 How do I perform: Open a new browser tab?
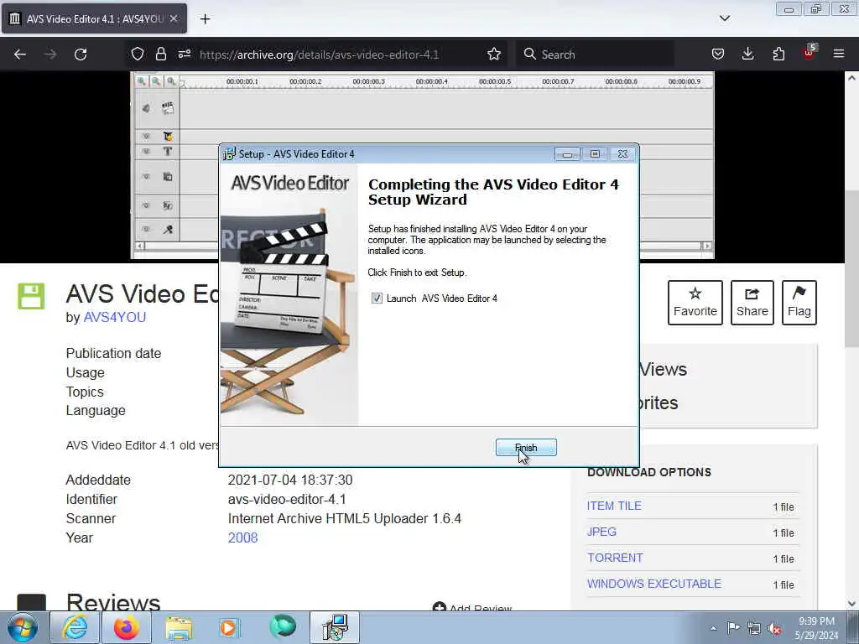pos(205,19)
